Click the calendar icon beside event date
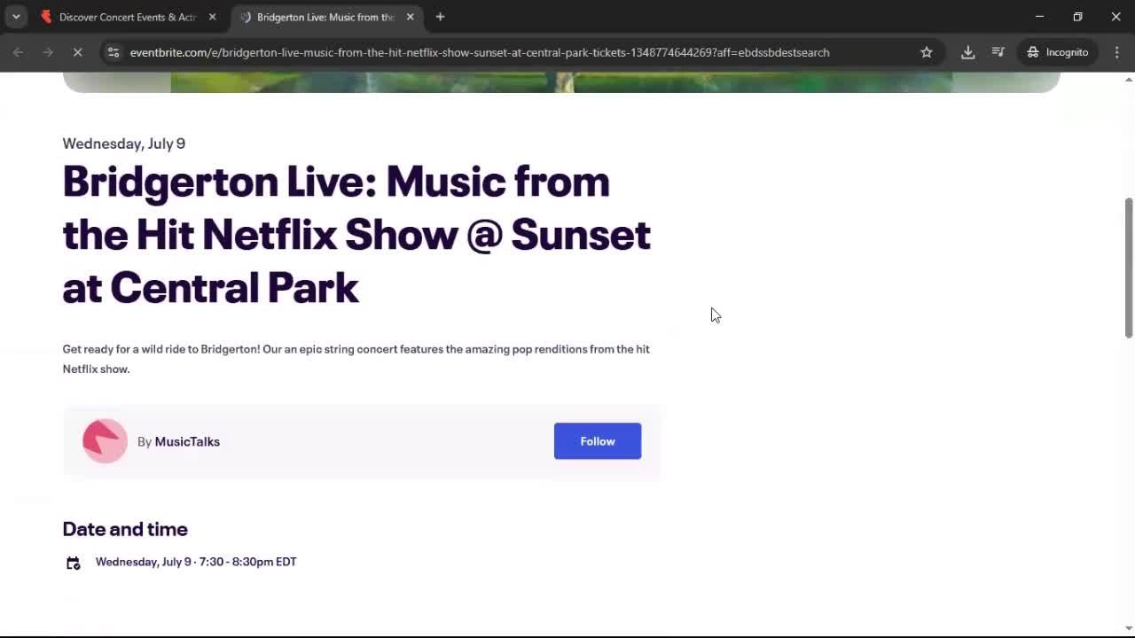The height and width of the screenshot is (638, 1135). click(x=74, y=563)
